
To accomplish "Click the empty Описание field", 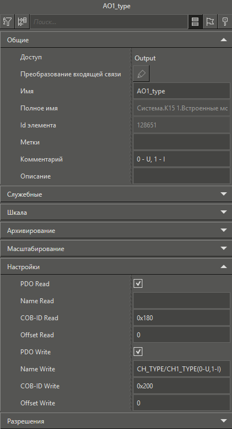I will 181,176.
